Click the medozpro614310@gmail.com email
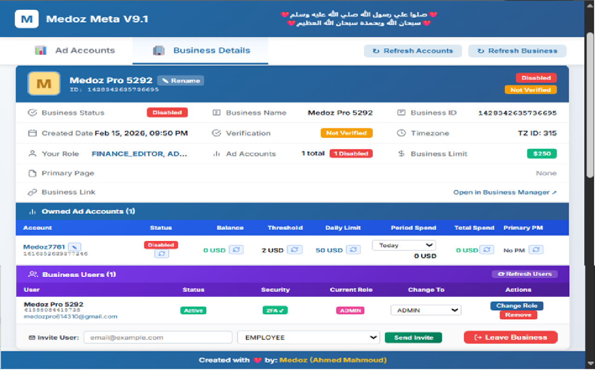595x371 pixels. click(x=71, y=316)
